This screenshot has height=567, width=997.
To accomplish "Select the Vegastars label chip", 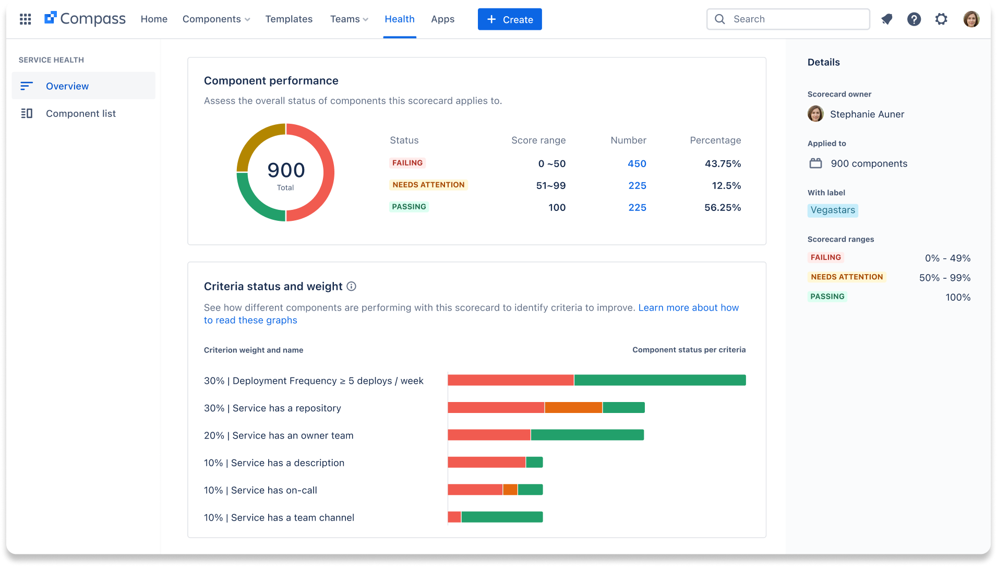I will point(833,210).
